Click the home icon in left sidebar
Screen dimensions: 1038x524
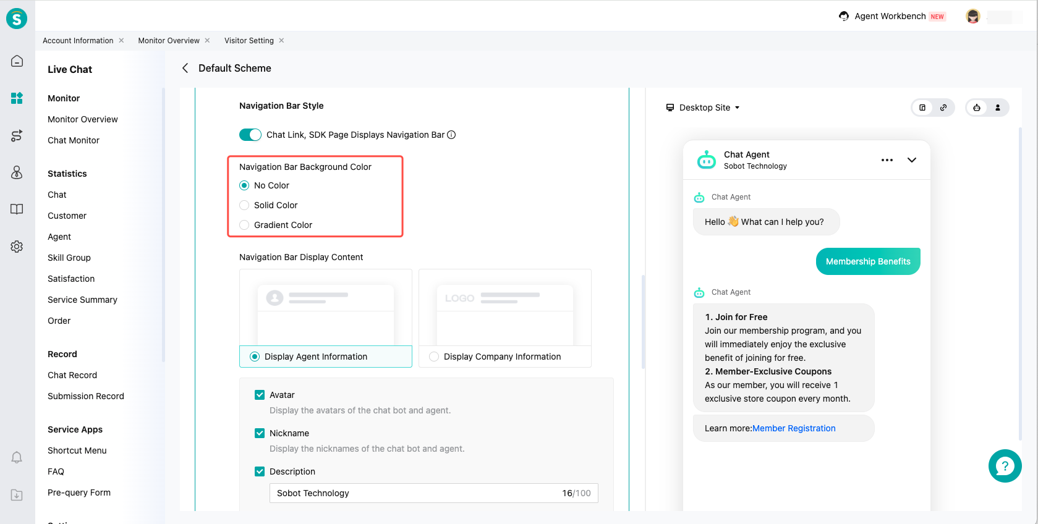click(x=17, y=61)
